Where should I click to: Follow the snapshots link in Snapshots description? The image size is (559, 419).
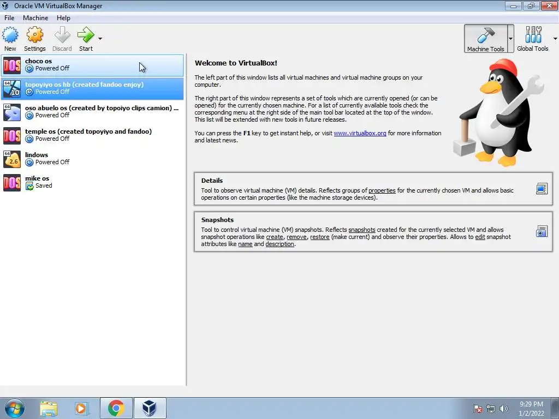point(361,230)
